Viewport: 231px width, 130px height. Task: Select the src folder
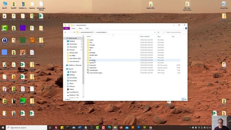tap(90, 58)
